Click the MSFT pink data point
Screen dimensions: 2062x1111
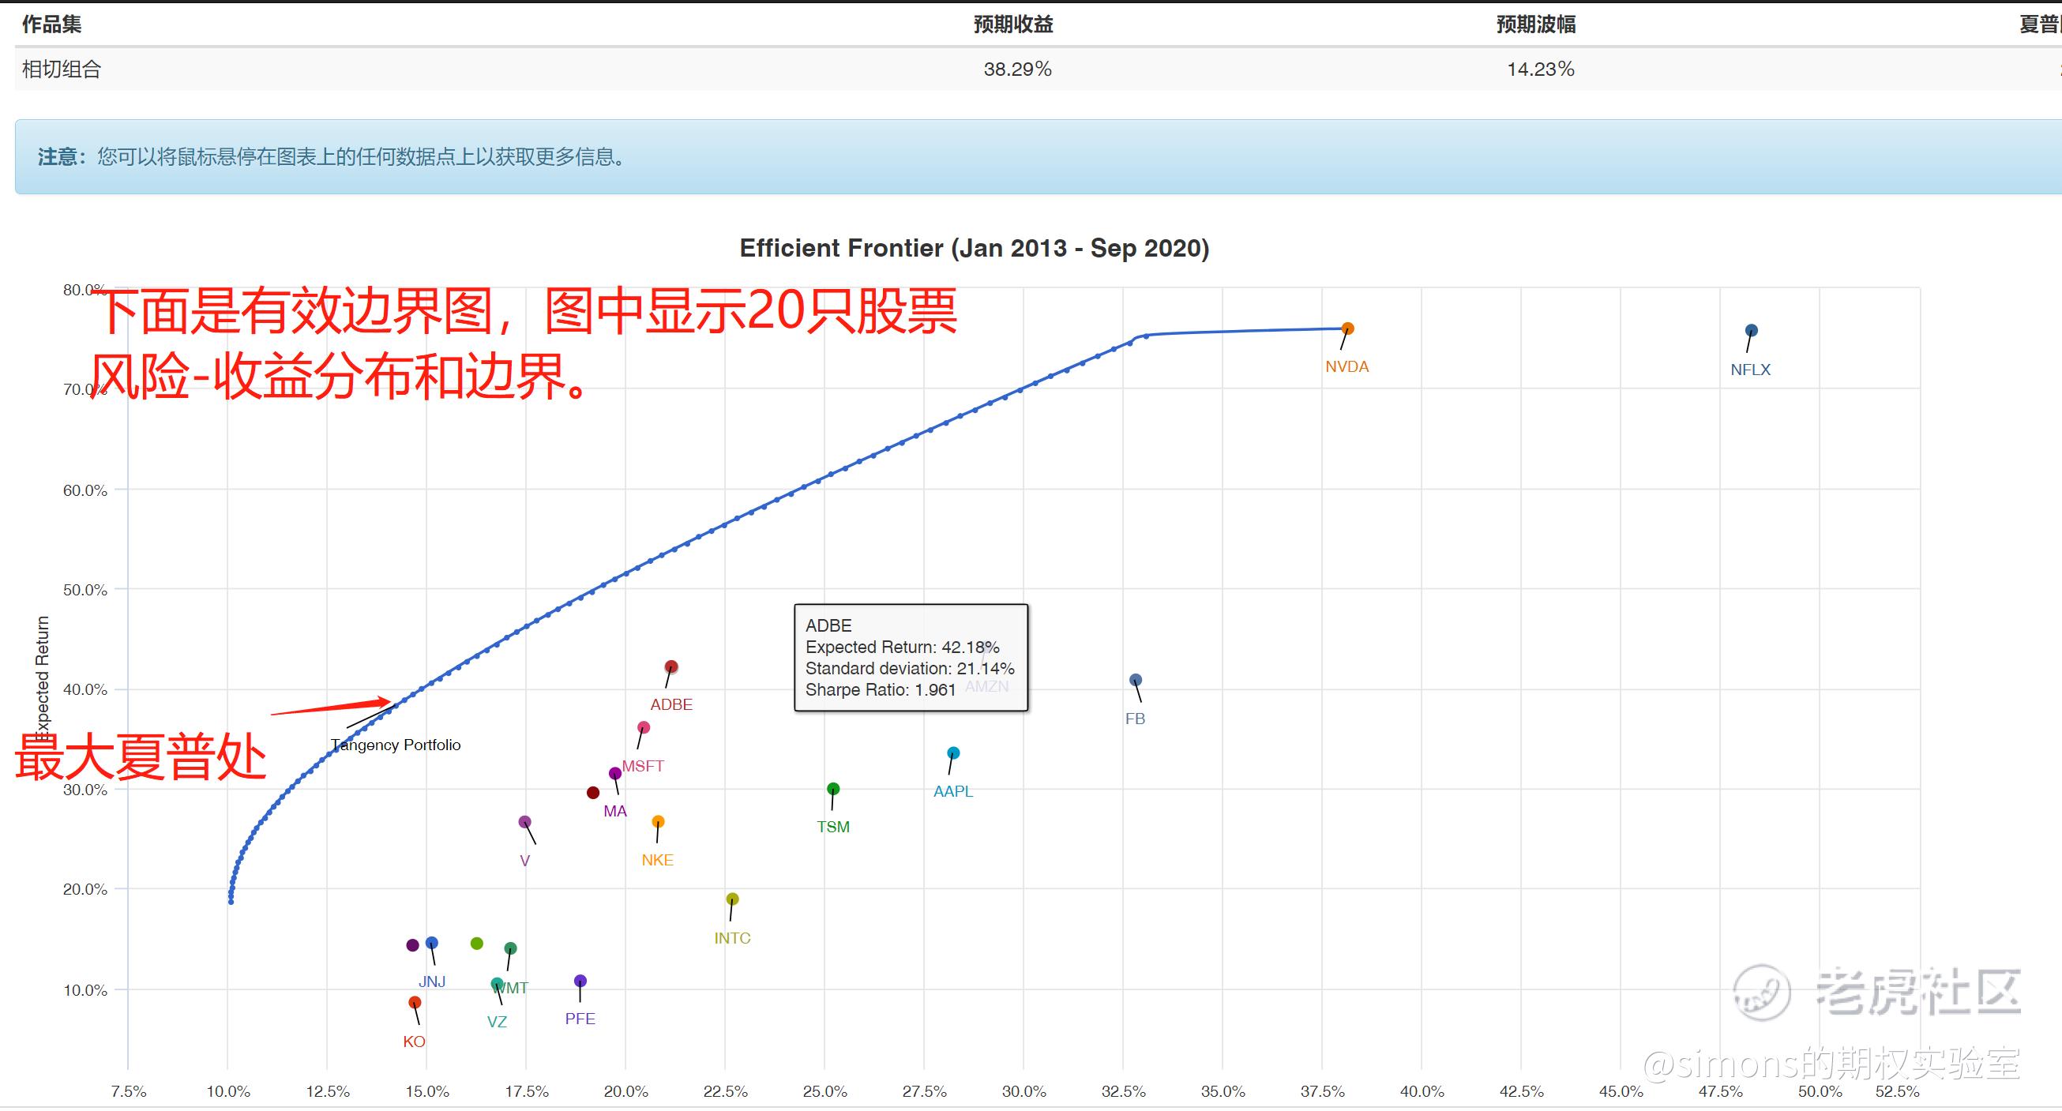644,727
